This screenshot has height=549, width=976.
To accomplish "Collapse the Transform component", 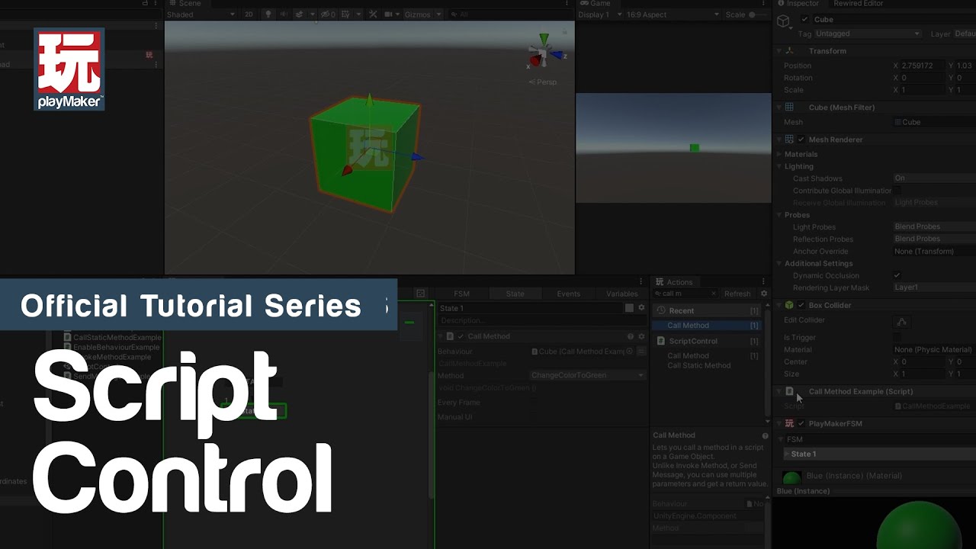I will [x=779, y=51].
